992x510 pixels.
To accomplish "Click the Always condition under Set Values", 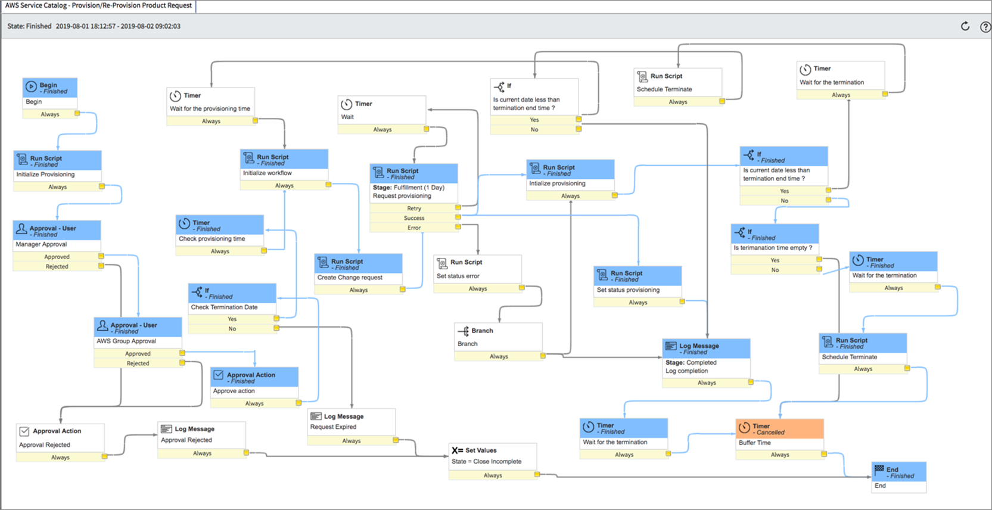I will tap(493, 475).
